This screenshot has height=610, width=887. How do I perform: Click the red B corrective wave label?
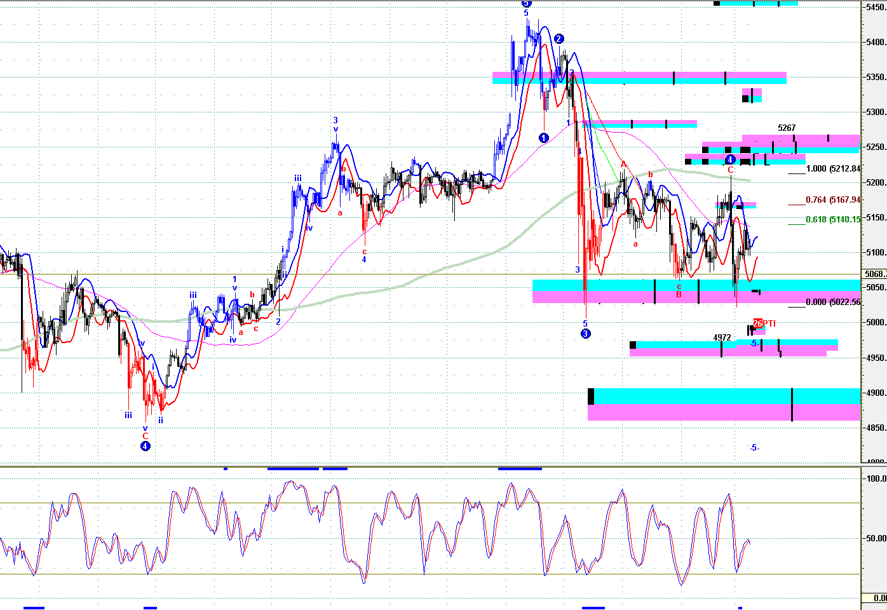pyautogui.click(x=679, y=295)
